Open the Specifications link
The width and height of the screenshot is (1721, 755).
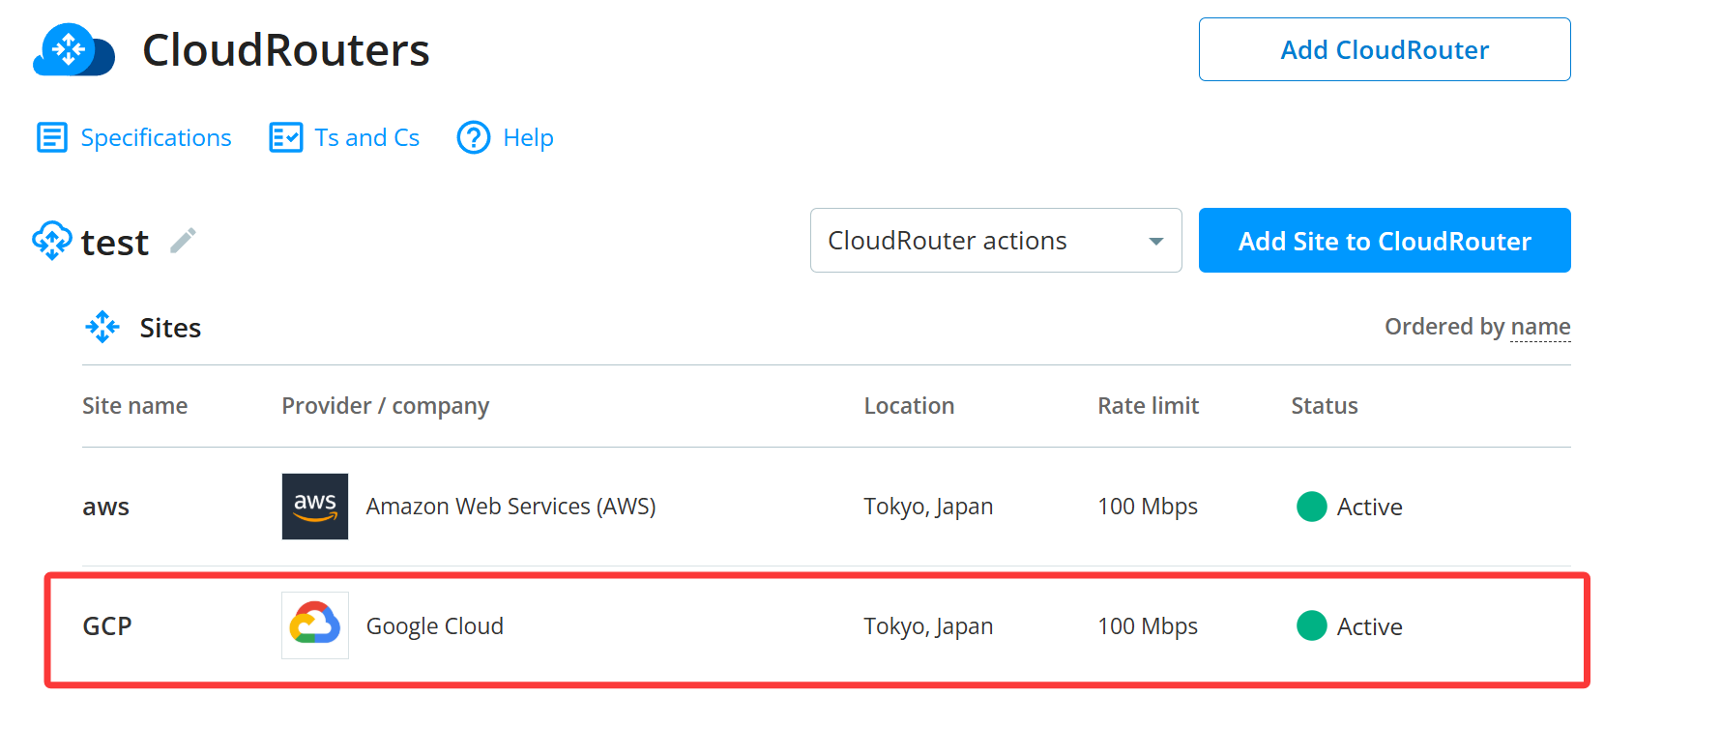click(x=156, y=137)
